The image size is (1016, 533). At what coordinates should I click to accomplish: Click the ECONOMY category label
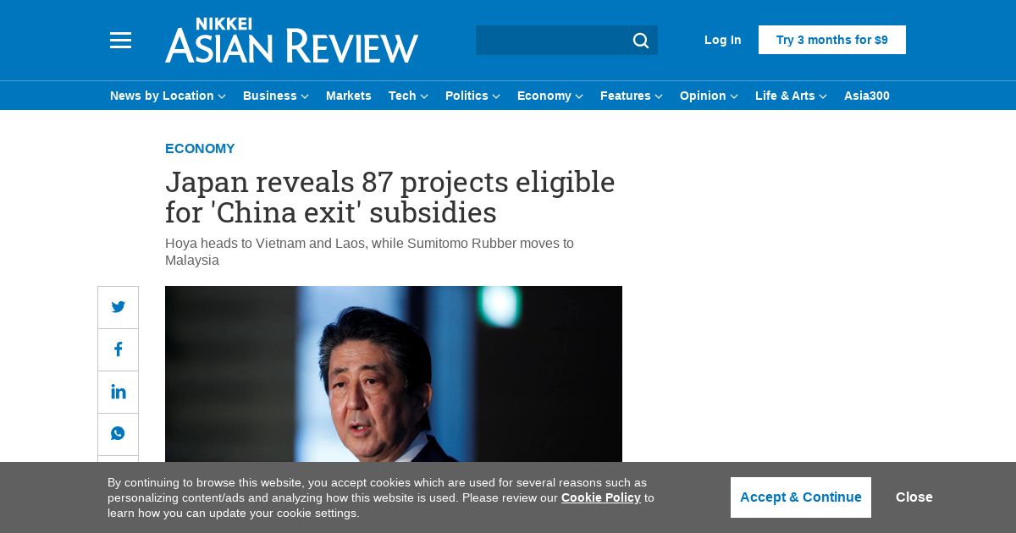200,149
